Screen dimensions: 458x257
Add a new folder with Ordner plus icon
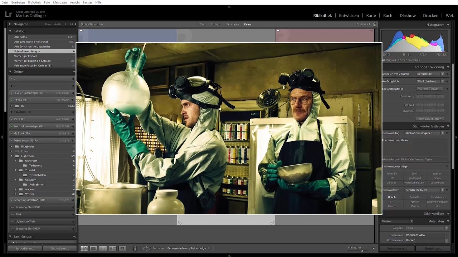click(74, 71)
